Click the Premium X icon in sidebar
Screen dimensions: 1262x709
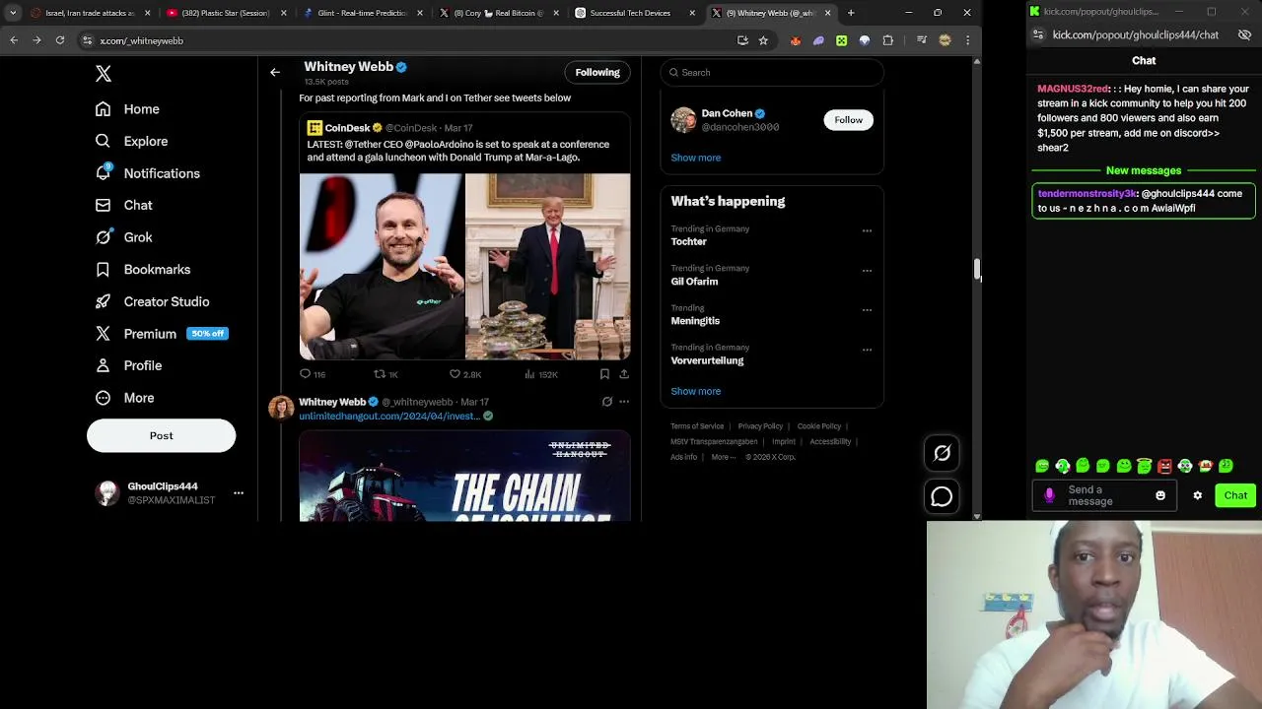point(103,334)
